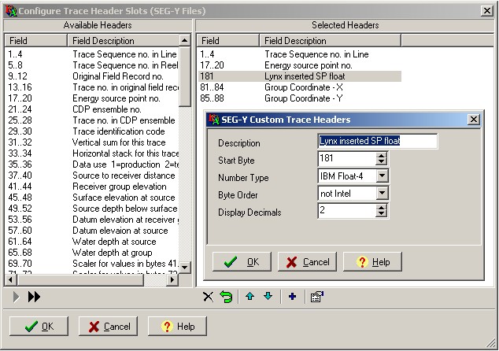Click Help in Configure Trace Header Slots
This screenshot has height=351, width=499.
coord(177,326)
